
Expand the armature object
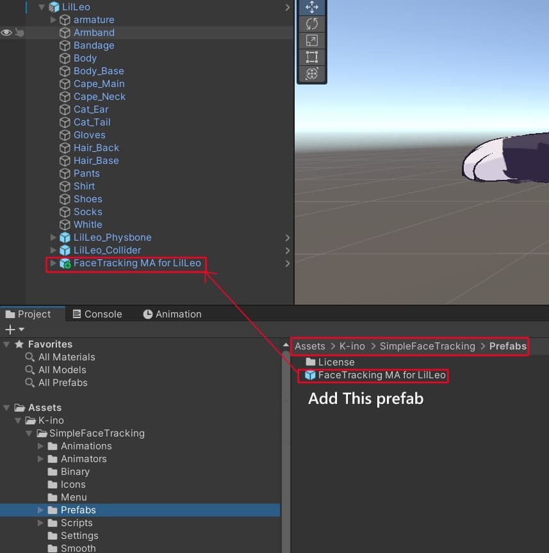coord(53,19)
